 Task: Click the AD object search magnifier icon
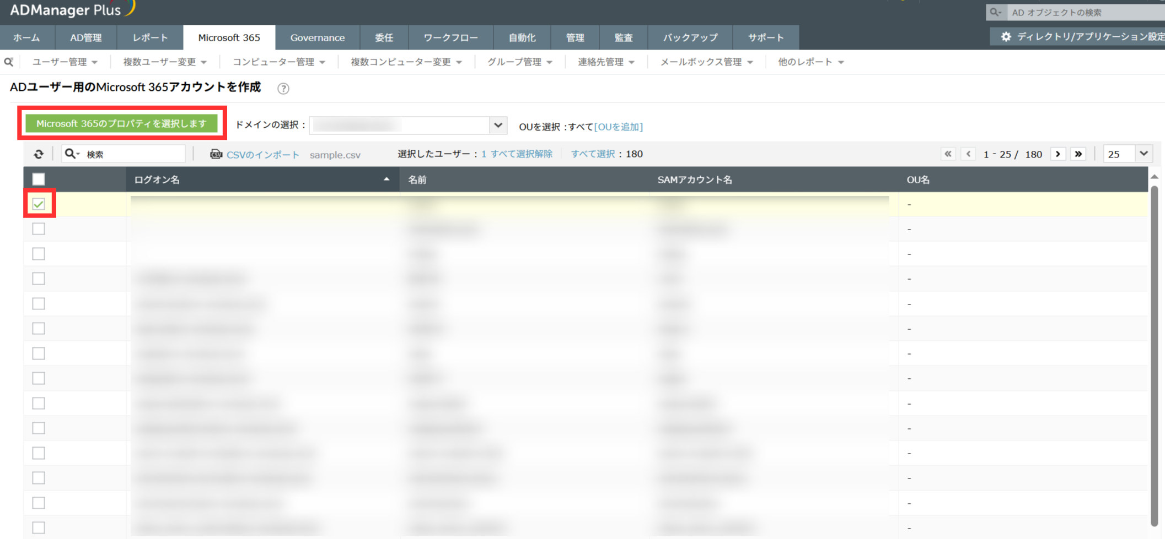click(x=996, y=12)
